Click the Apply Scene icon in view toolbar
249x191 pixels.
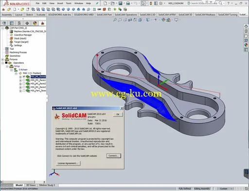tap(168, 20)
